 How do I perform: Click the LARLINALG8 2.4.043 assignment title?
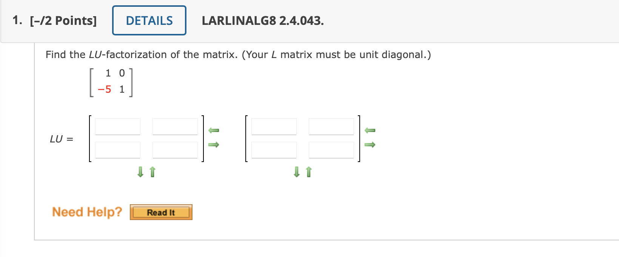pos(262,21)
